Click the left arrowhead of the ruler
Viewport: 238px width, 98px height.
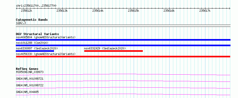pos(17,8)
